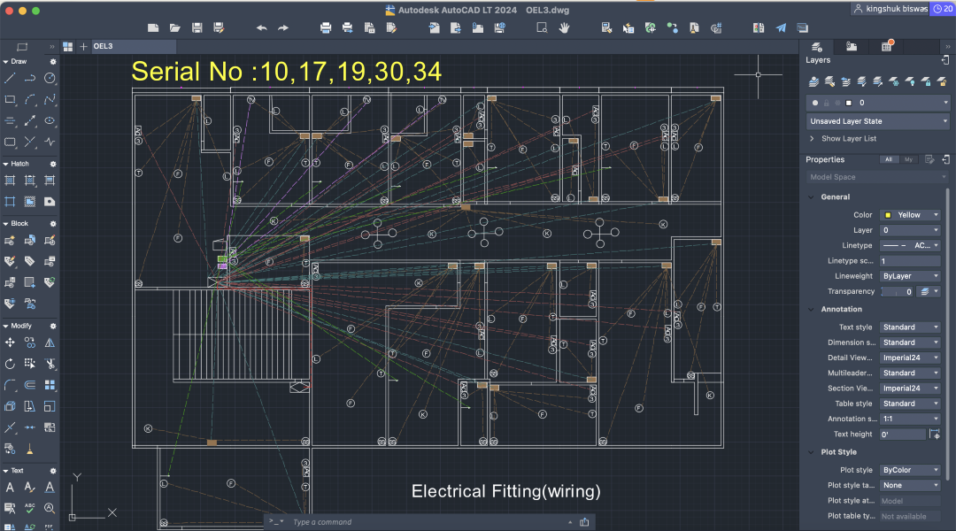Collapse the Draw panel section
Viewport: 956px width, 531px height.
click(x=5, y=62)
